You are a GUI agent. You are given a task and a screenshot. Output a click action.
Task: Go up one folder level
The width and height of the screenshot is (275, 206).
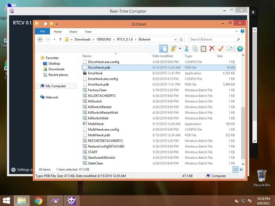pyautogui.click(x=60, y=39)
